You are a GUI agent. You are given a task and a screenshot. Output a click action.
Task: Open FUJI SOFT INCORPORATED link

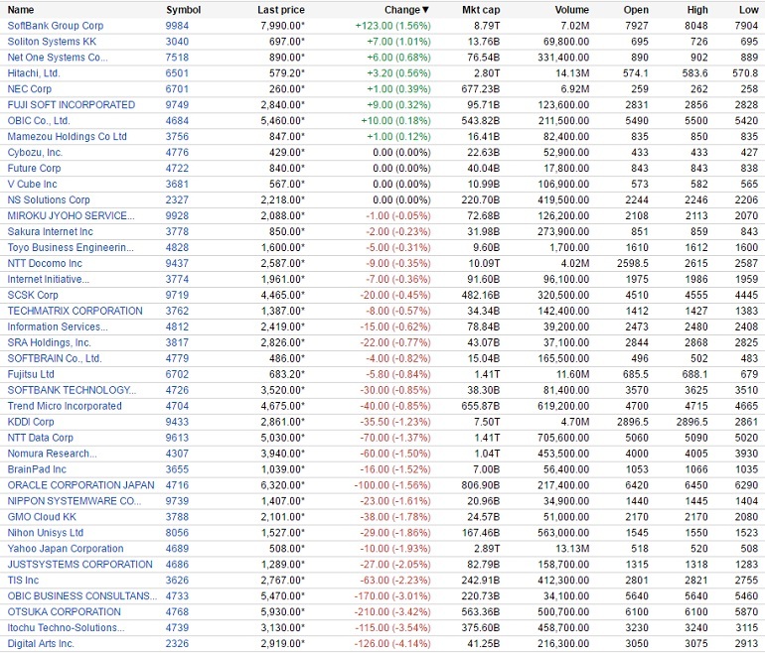point(72,105)
